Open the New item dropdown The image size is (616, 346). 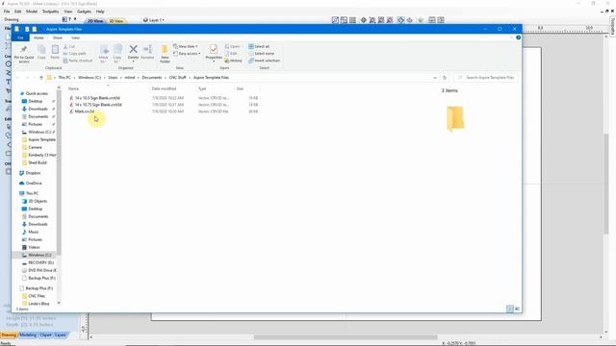[x=185, y=46]
